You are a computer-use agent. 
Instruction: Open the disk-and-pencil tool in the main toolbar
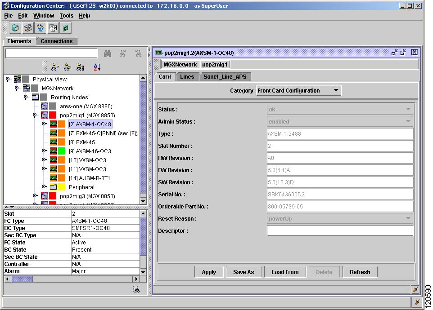coord(28,28)
